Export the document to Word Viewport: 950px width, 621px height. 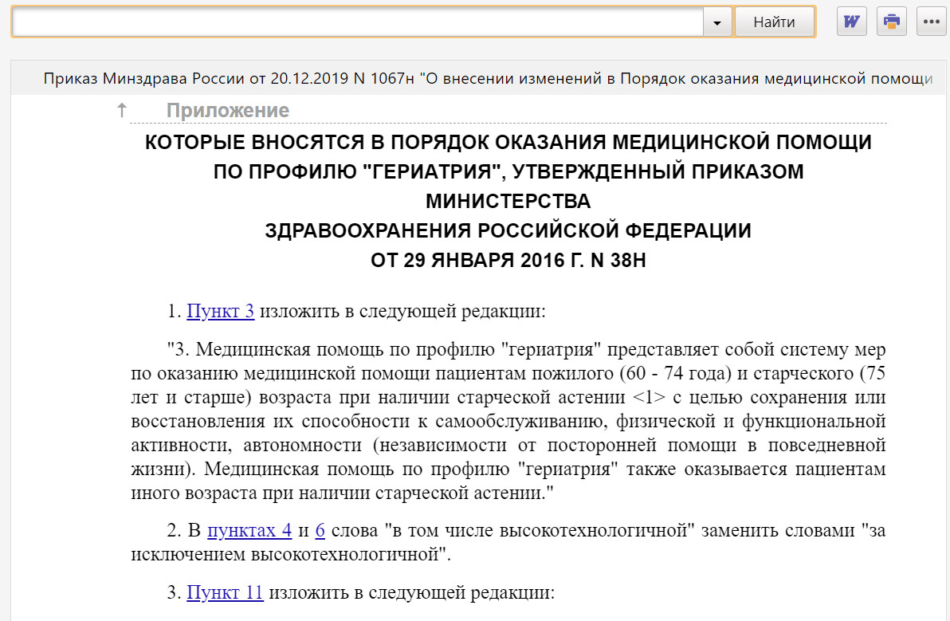tap(851, 22)
